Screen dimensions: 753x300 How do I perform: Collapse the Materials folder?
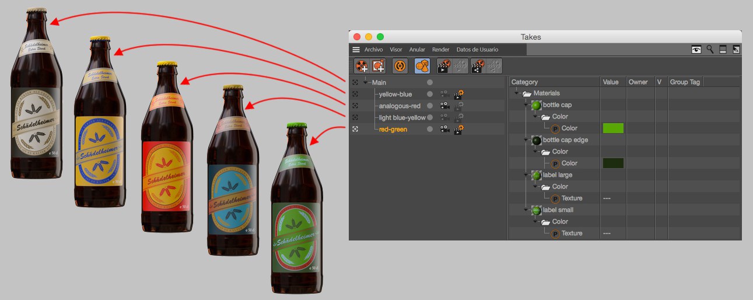516,93
